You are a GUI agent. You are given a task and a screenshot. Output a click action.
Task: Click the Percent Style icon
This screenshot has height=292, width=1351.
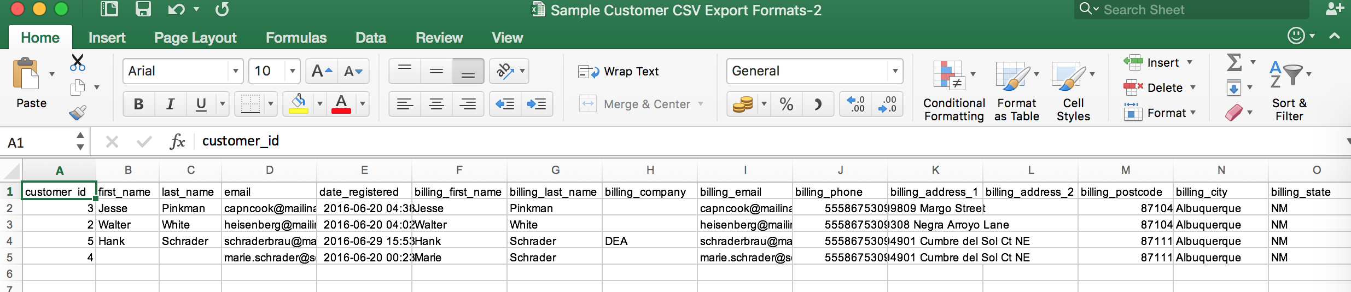[x=786, y=104]
